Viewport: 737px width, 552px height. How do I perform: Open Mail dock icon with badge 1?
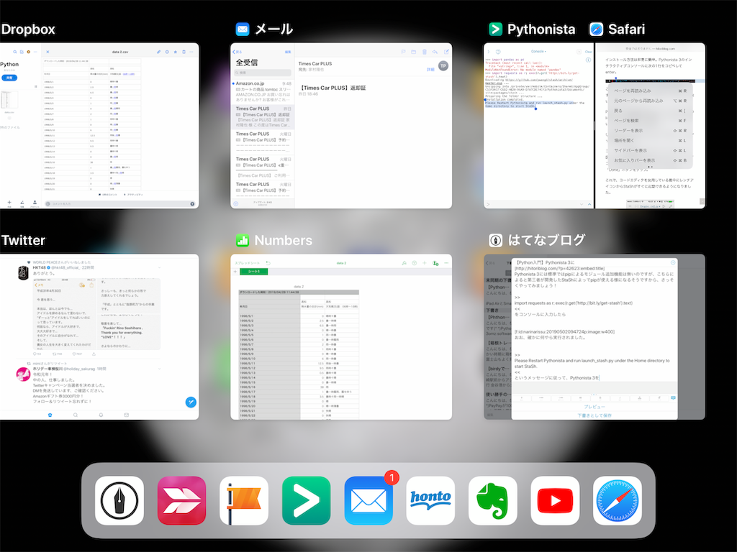368,500
